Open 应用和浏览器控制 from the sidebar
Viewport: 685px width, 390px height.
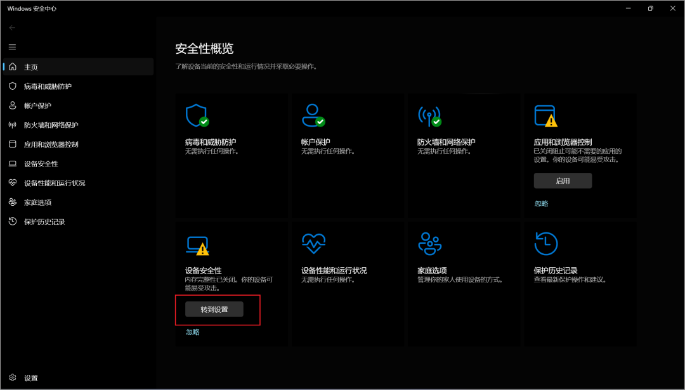coord(78,144)
